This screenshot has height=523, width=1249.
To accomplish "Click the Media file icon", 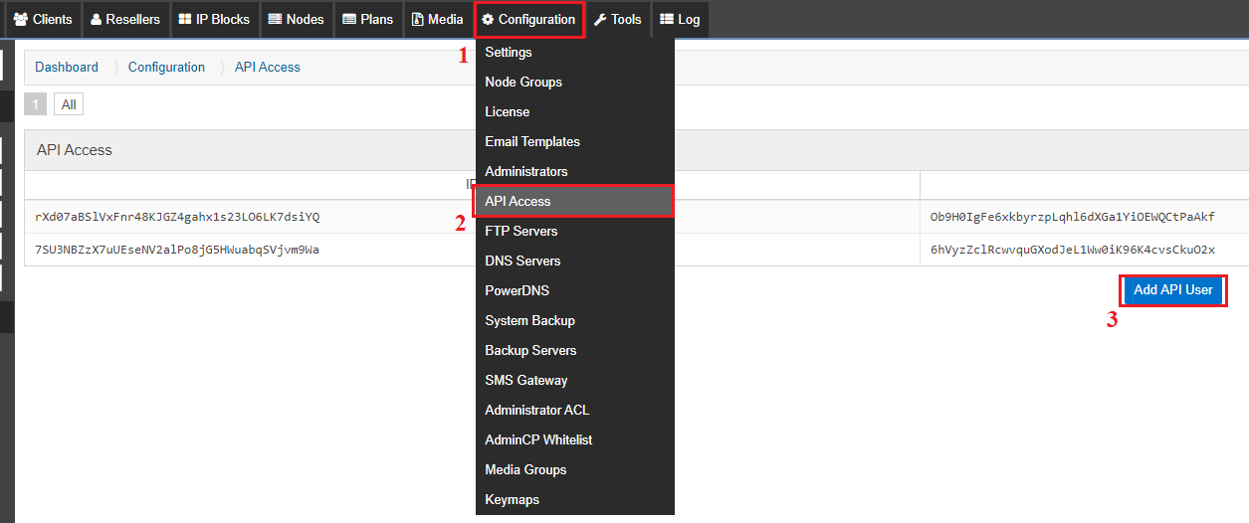I will [x=417, y=19].
